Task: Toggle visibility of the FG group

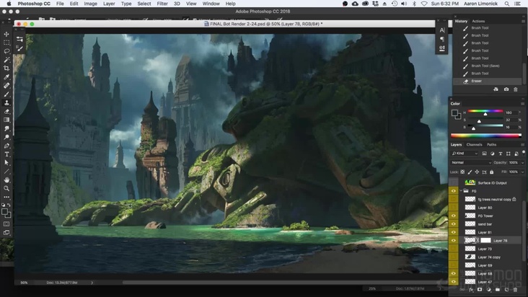Action: tap(453, 191)
